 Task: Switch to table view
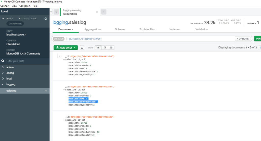point(111,48)
